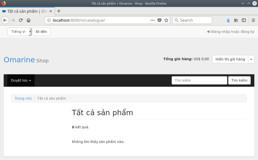Click the browser back arrow button
The height and width of the screenshot is (160, 258).
(5, 20)
